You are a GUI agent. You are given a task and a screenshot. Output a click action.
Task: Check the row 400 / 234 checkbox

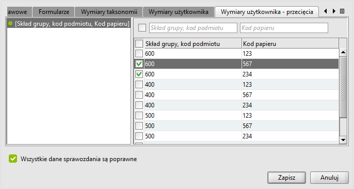(139, 105)
